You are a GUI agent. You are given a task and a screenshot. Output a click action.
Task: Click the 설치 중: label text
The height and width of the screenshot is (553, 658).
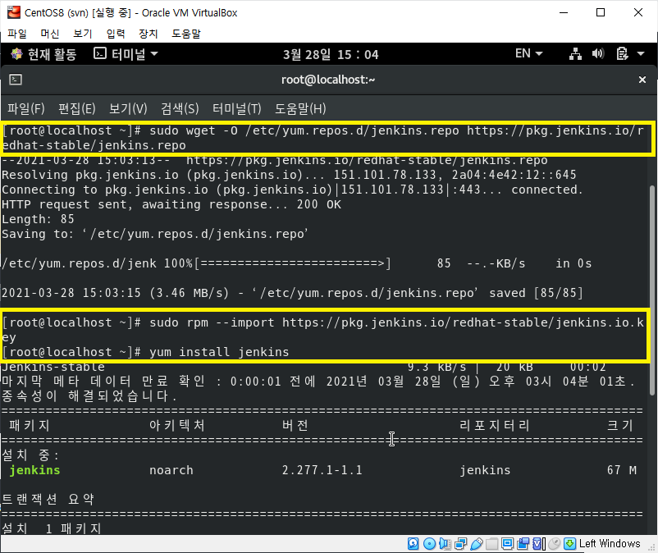(30, 455)
